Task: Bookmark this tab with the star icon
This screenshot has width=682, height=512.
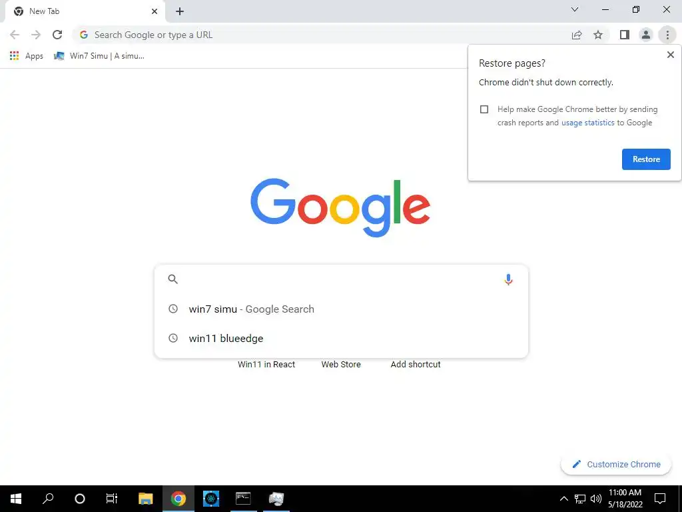Action: 598,35
